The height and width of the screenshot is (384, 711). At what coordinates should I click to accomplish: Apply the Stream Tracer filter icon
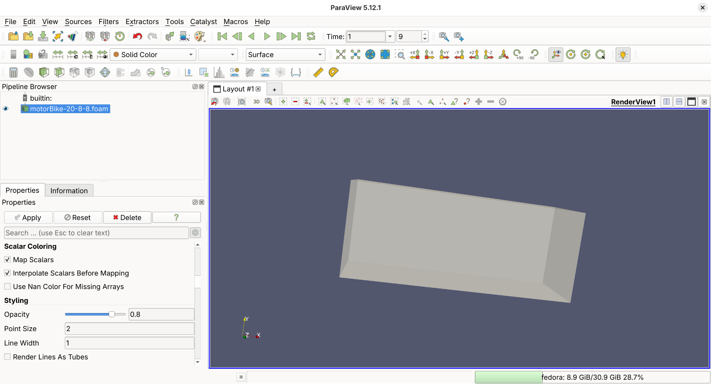[120, 72]
